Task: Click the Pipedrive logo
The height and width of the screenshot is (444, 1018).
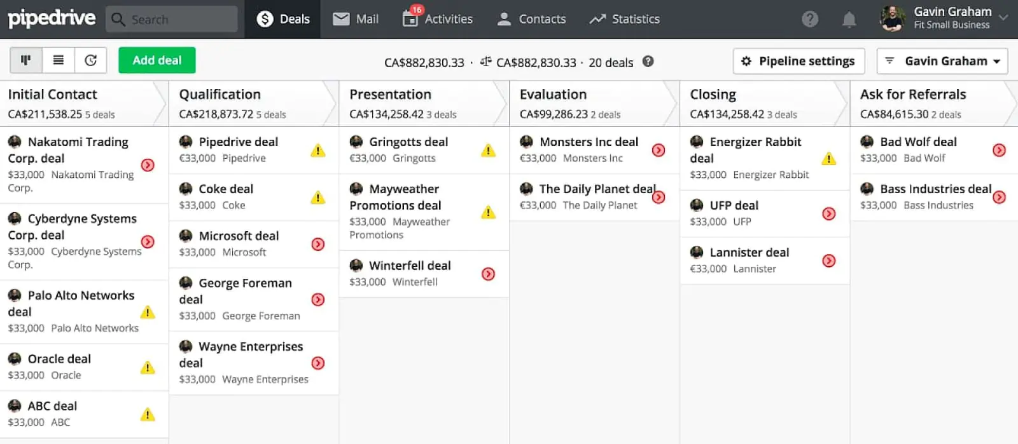Action: coord(52,18)
